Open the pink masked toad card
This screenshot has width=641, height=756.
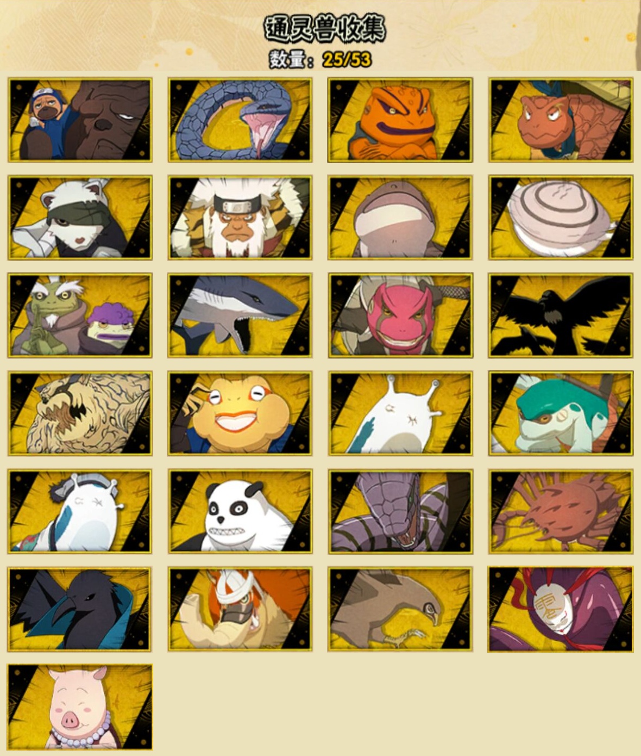click(400, 315)
